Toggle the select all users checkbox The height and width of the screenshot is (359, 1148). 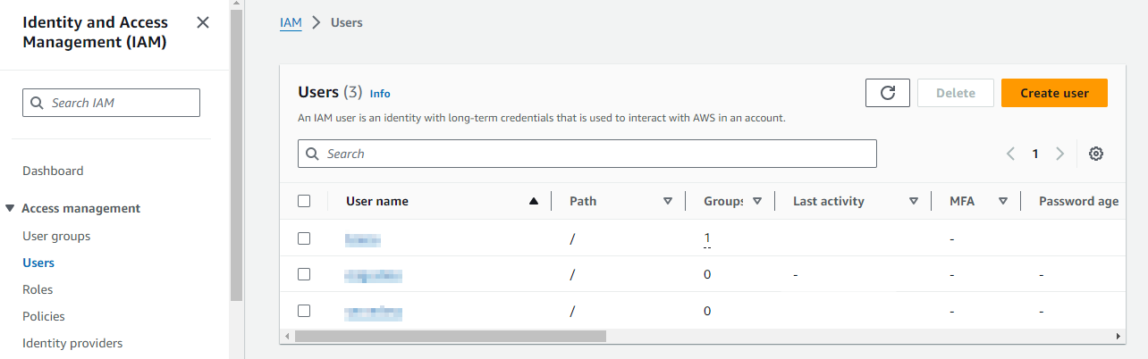coord(304,201)
